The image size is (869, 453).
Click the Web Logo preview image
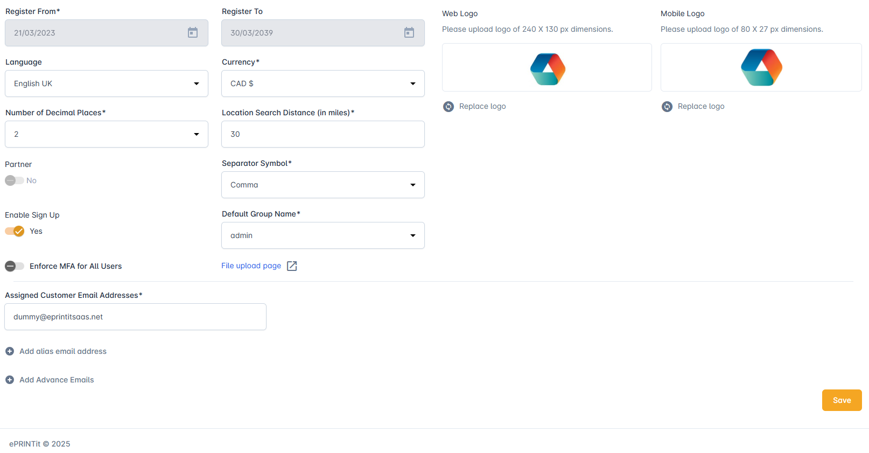[548, 68]
